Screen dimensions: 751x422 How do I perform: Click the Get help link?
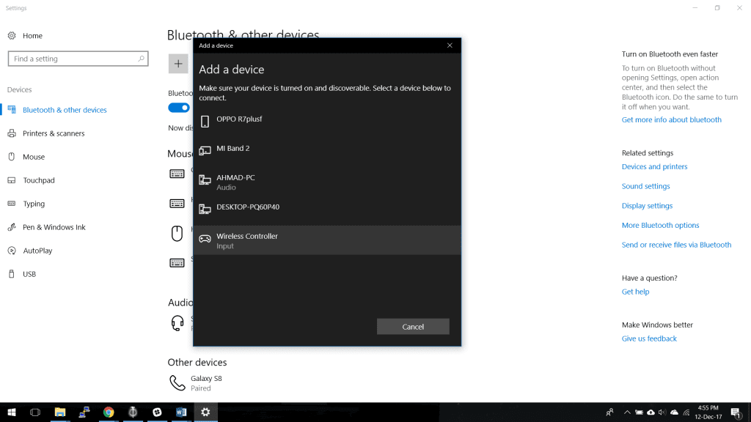click(635, 292)
